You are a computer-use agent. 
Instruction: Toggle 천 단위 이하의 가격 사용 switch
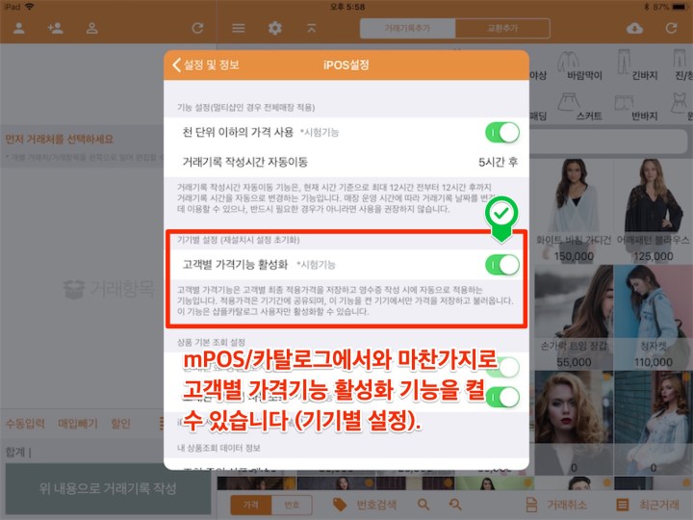[502, 133]
